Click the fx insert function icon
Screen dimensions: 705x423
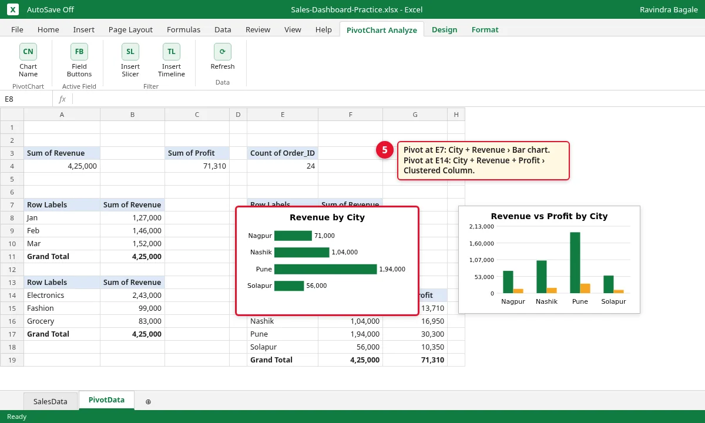62,99
